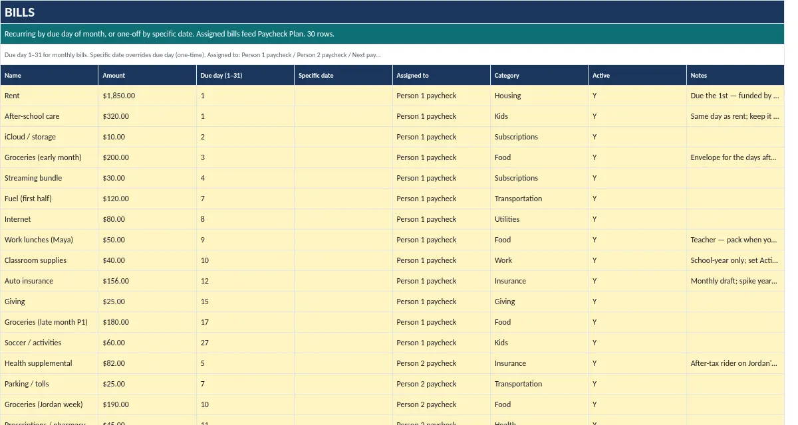
Task: Click the 'Soccer / activities' name cell
Action: tap(49, 343)
